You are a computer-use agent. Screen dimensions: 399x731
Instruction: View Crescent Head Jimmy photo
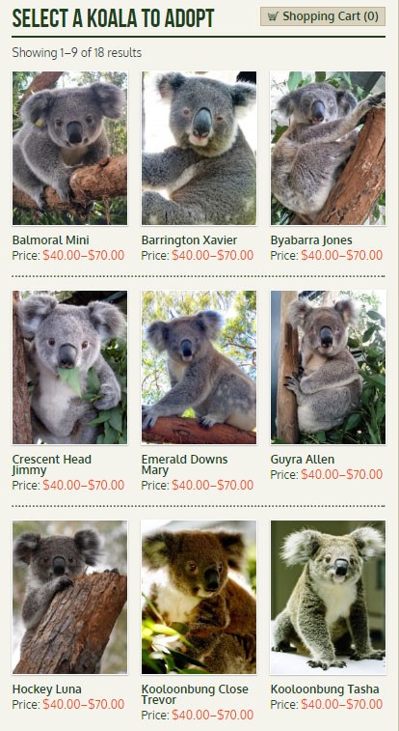coord(69,367)
